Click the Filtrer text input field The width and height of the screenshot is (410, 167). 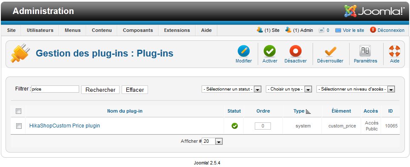(x=55, y=89)
